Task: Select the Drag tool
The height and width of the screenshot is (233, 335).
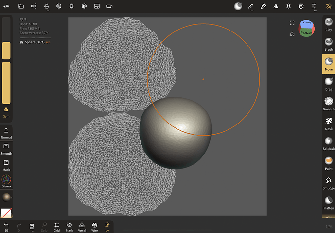Action: [329, 84]
